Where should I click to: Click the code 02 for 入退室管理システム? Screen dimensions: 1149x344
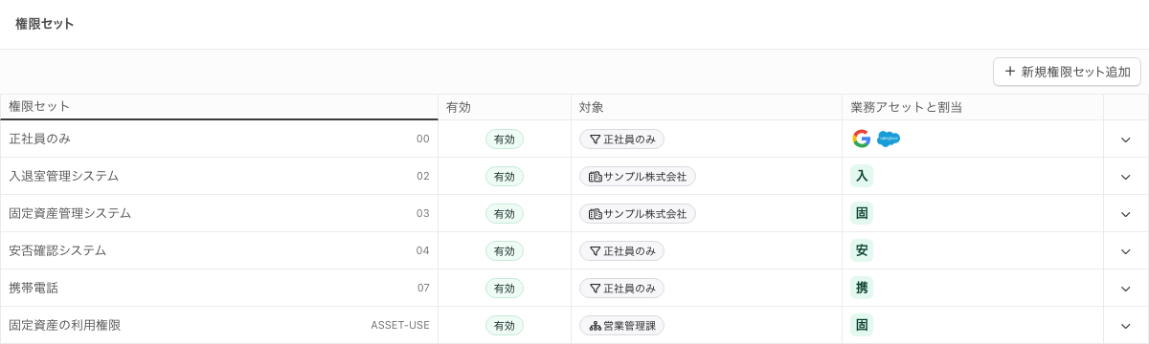pyautogui.click(x=423, y=177)
